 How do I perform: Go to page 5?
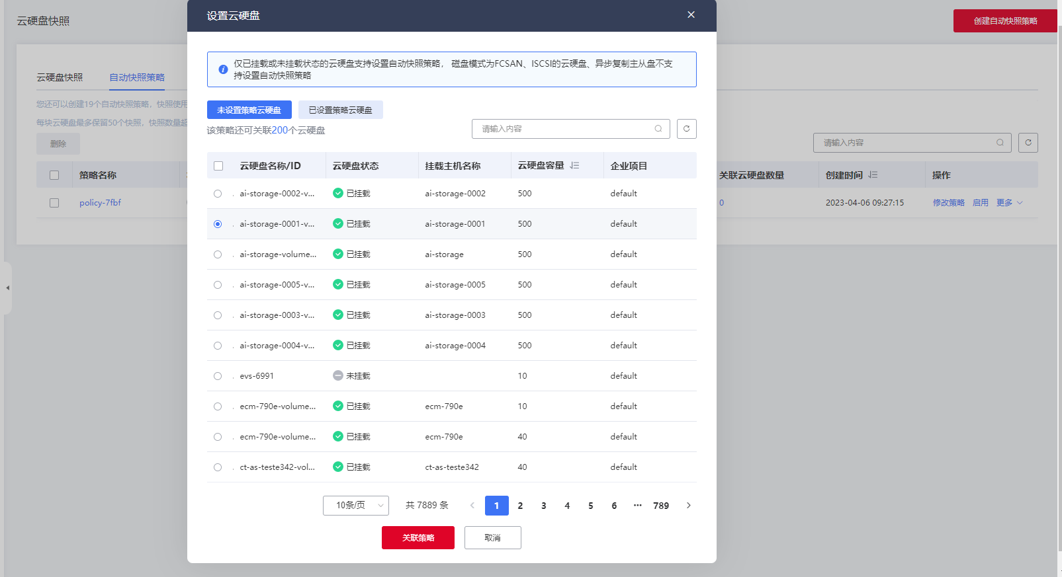pos(591,506)
